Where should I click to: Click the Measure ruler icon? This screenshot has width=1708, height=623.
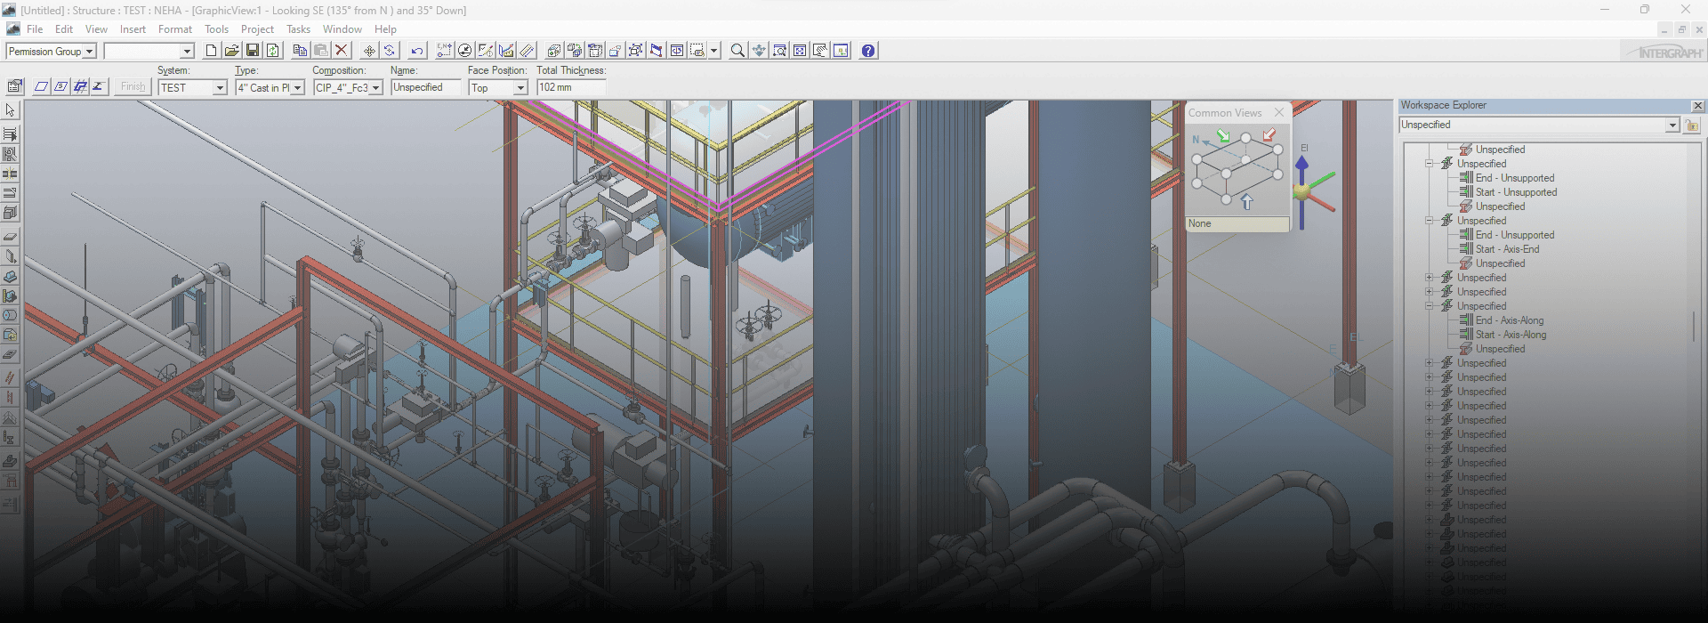[x=528, y=51]
